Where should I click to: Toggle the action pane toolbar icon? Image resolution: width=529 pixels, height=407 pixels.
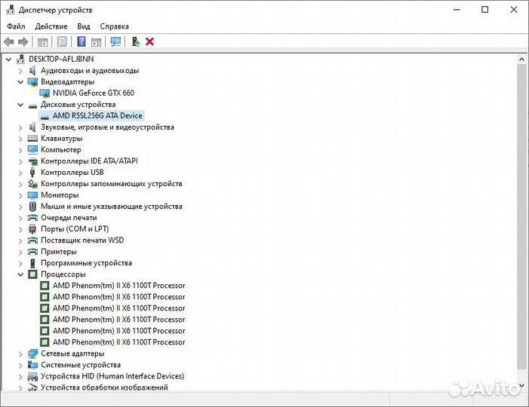[x=96, y=42]
